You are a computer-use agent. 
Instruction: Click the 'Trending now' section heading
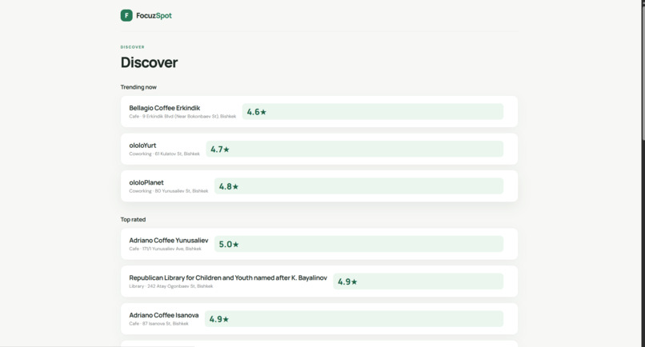(138, 87)
